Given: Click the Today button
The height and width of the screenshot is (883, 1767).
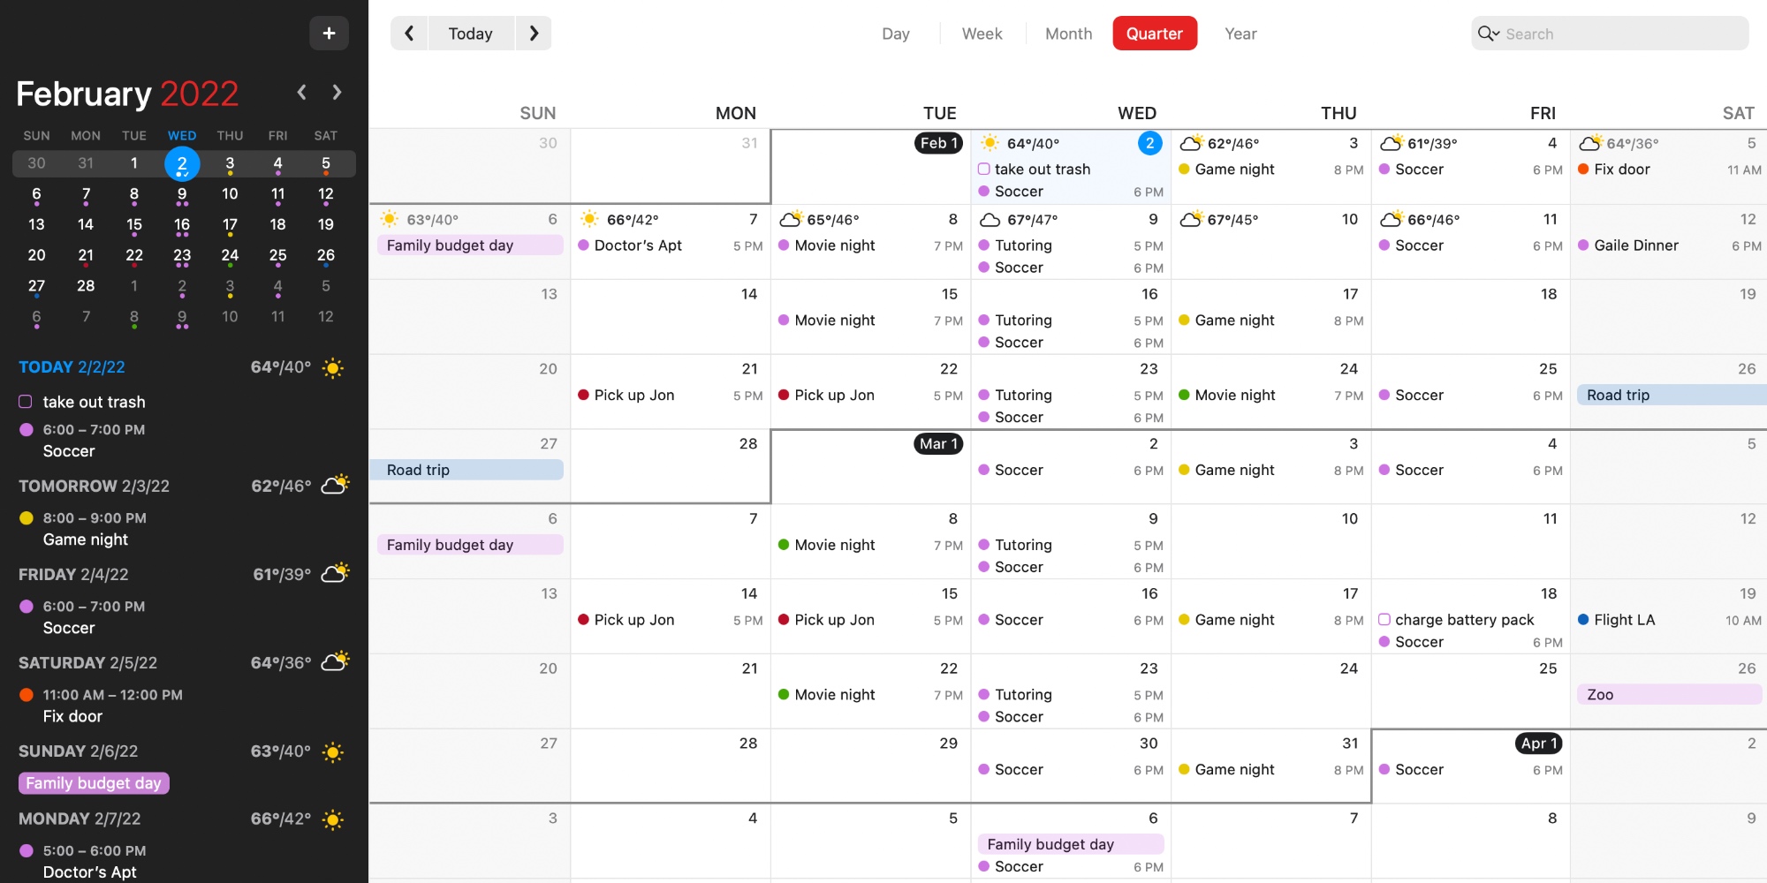Looking at the screenshot, I should click(x=470, y=33).
